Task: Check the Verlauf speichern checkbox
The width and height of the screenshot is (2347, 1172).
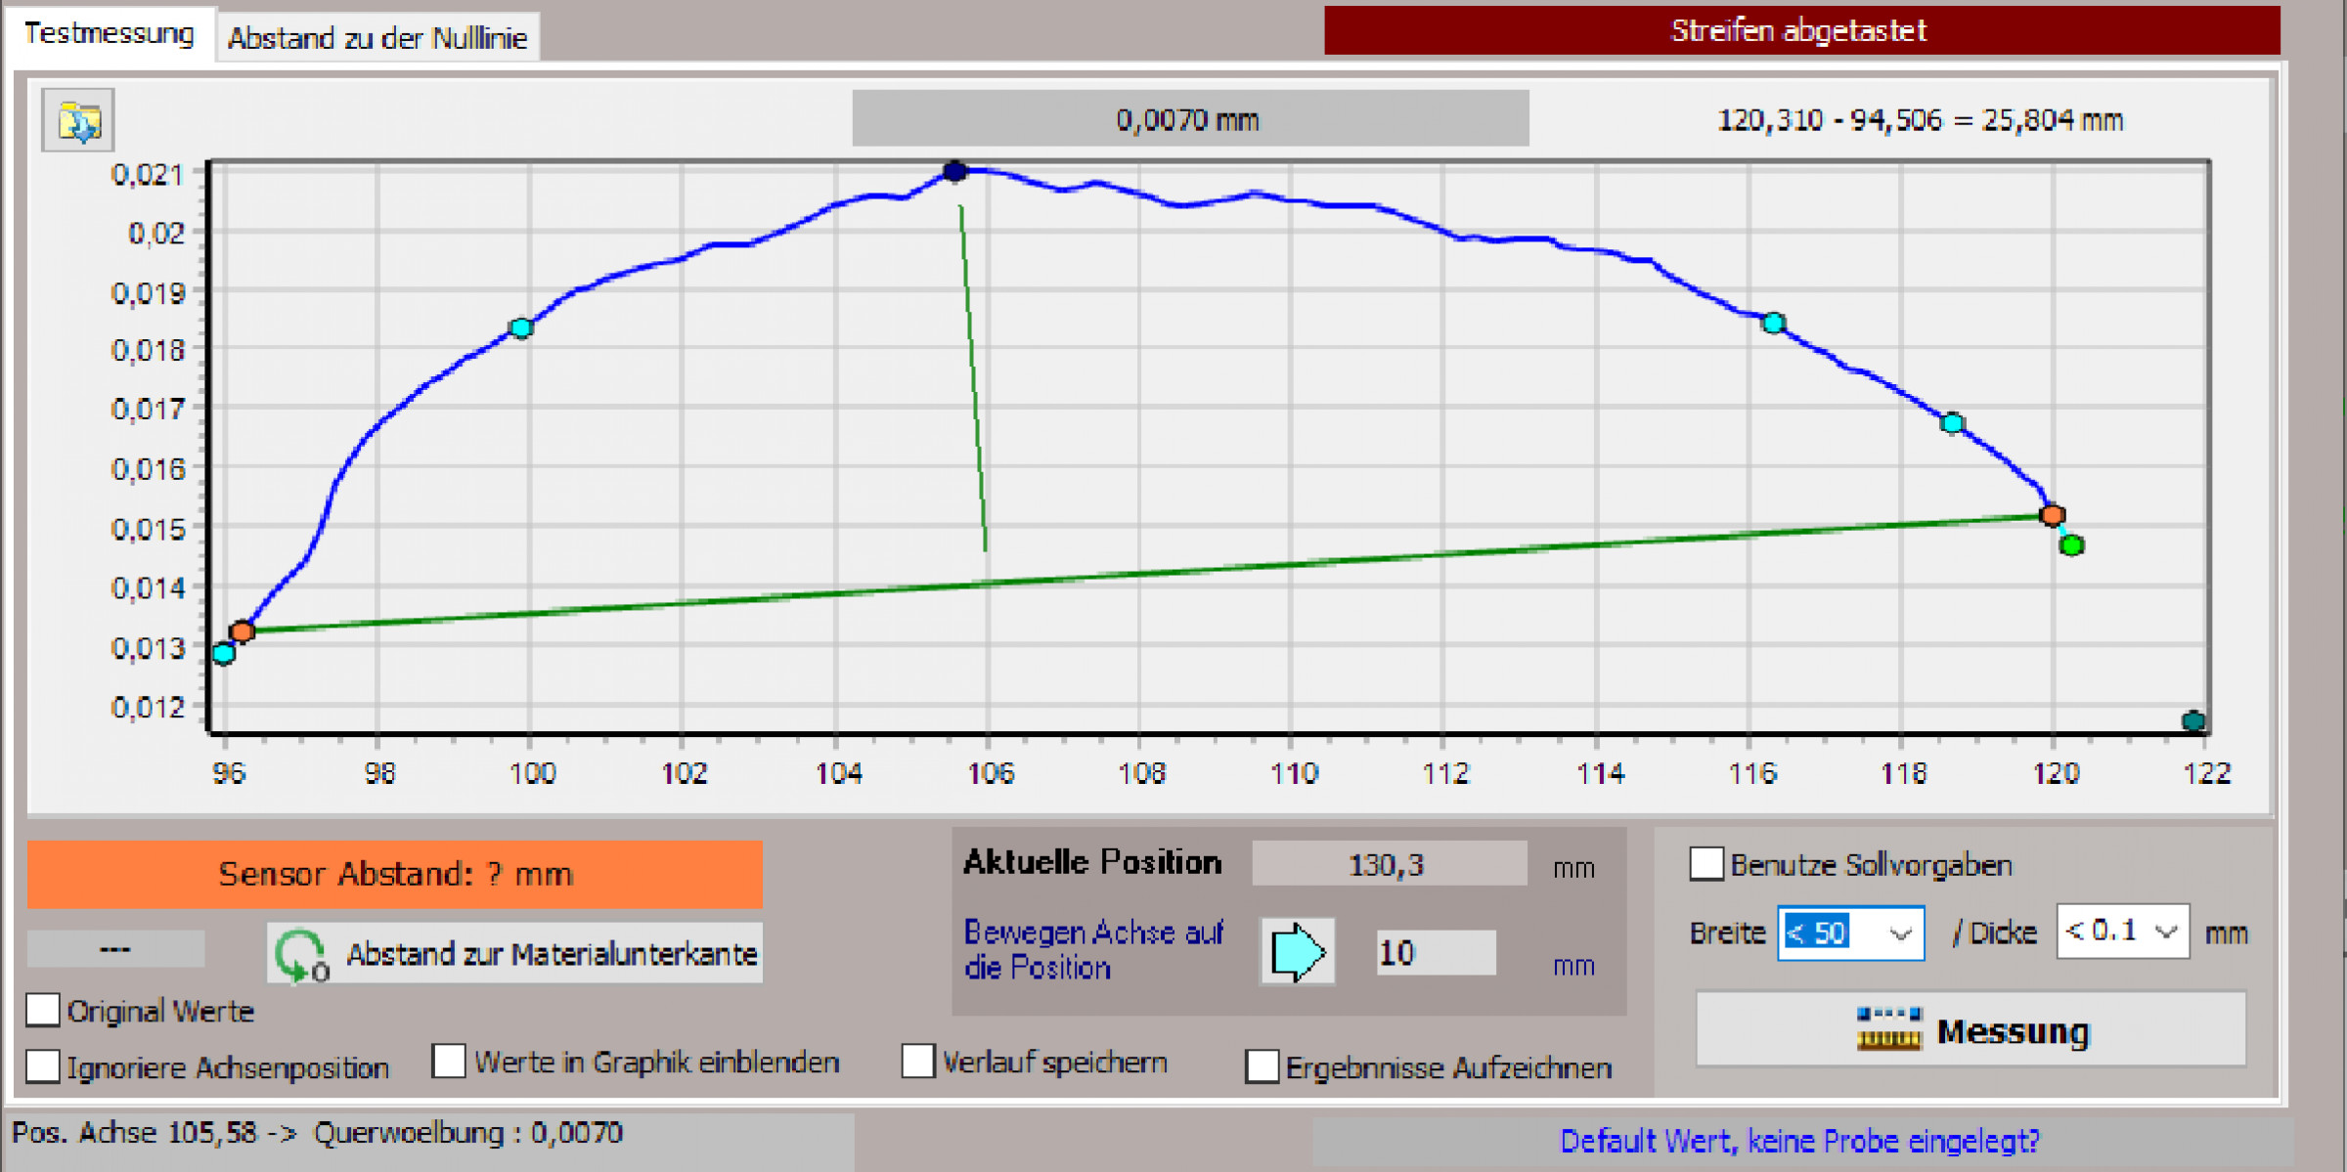Action: pos(917,1062)
